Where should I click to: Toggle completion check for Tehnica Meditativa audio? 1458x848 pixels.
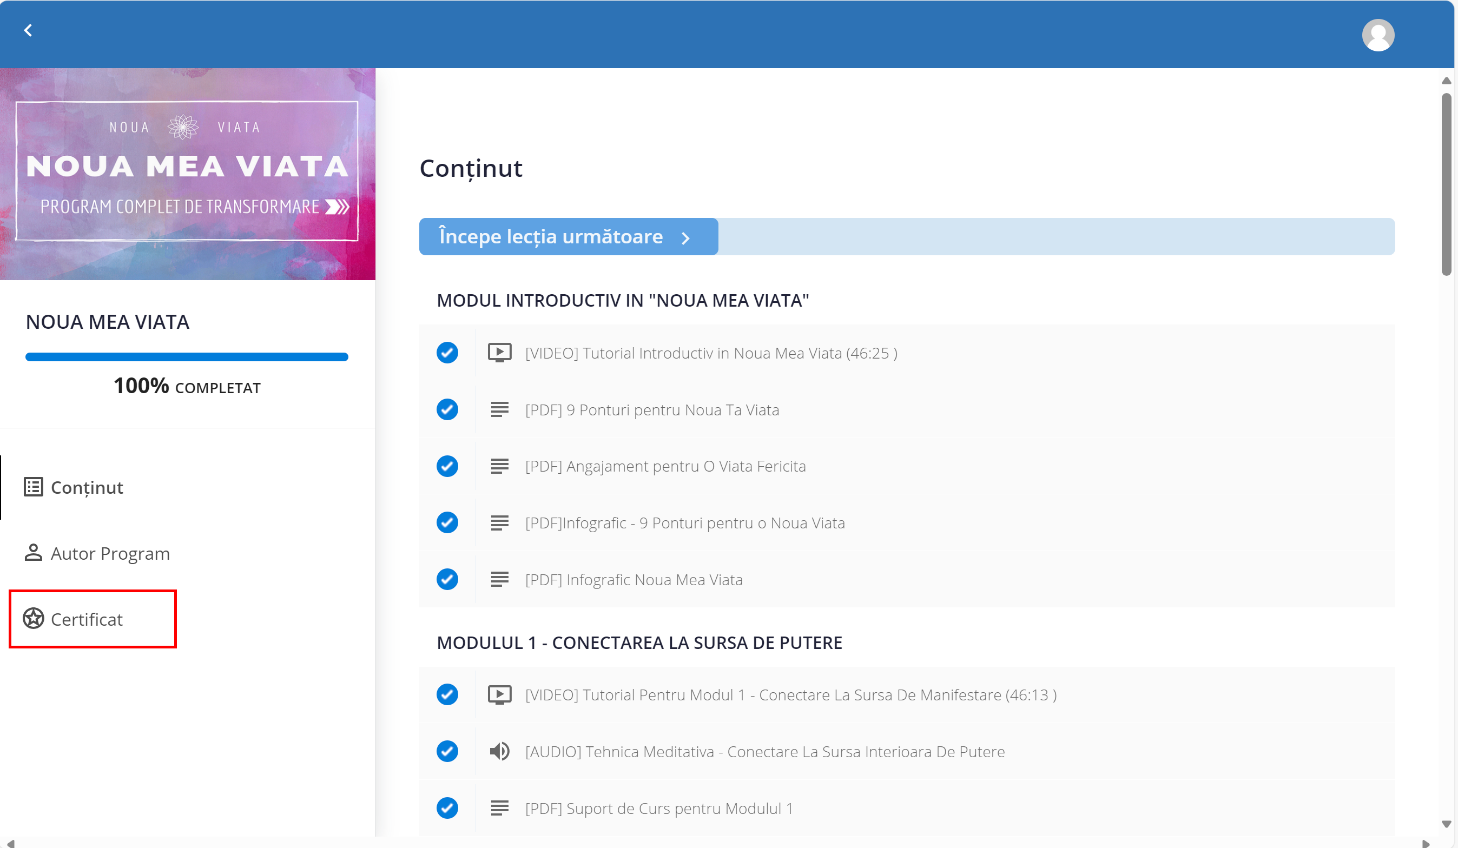pos(447,751)
